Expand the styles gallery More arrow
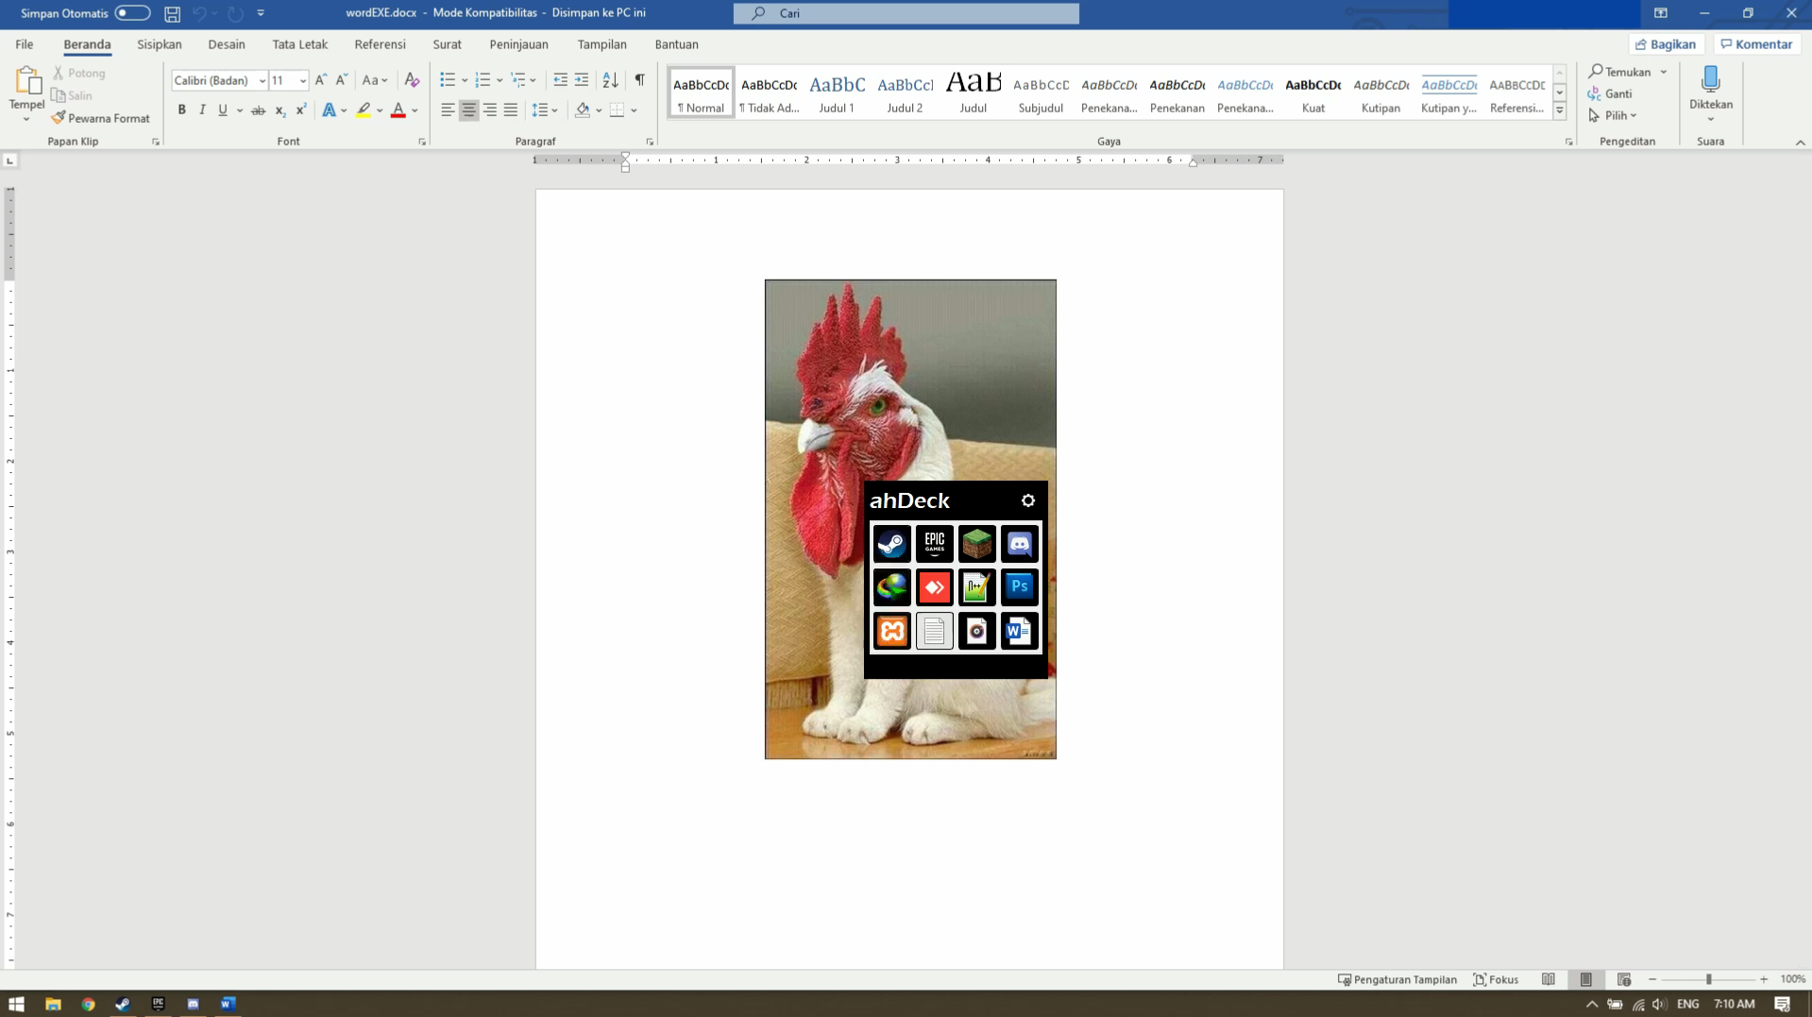The height and width of the screenshot is (1017, 1812). pos(1560,111)
